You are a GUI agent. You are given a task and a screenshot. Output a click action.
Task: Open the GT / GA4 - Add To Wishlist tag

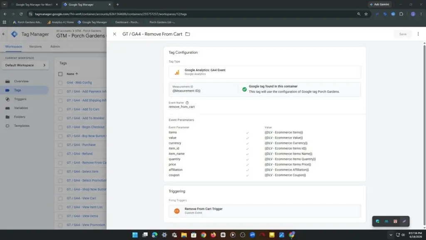(85, 118)
